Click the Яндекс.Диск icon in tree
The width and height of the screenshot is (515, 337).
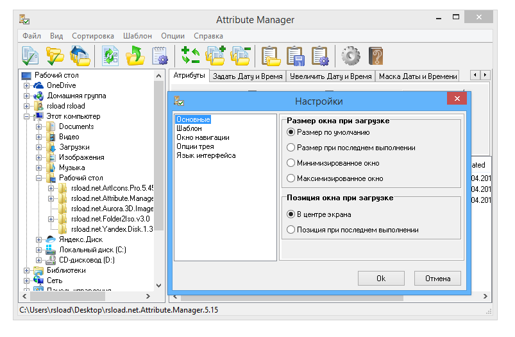[x=51, y=239]
